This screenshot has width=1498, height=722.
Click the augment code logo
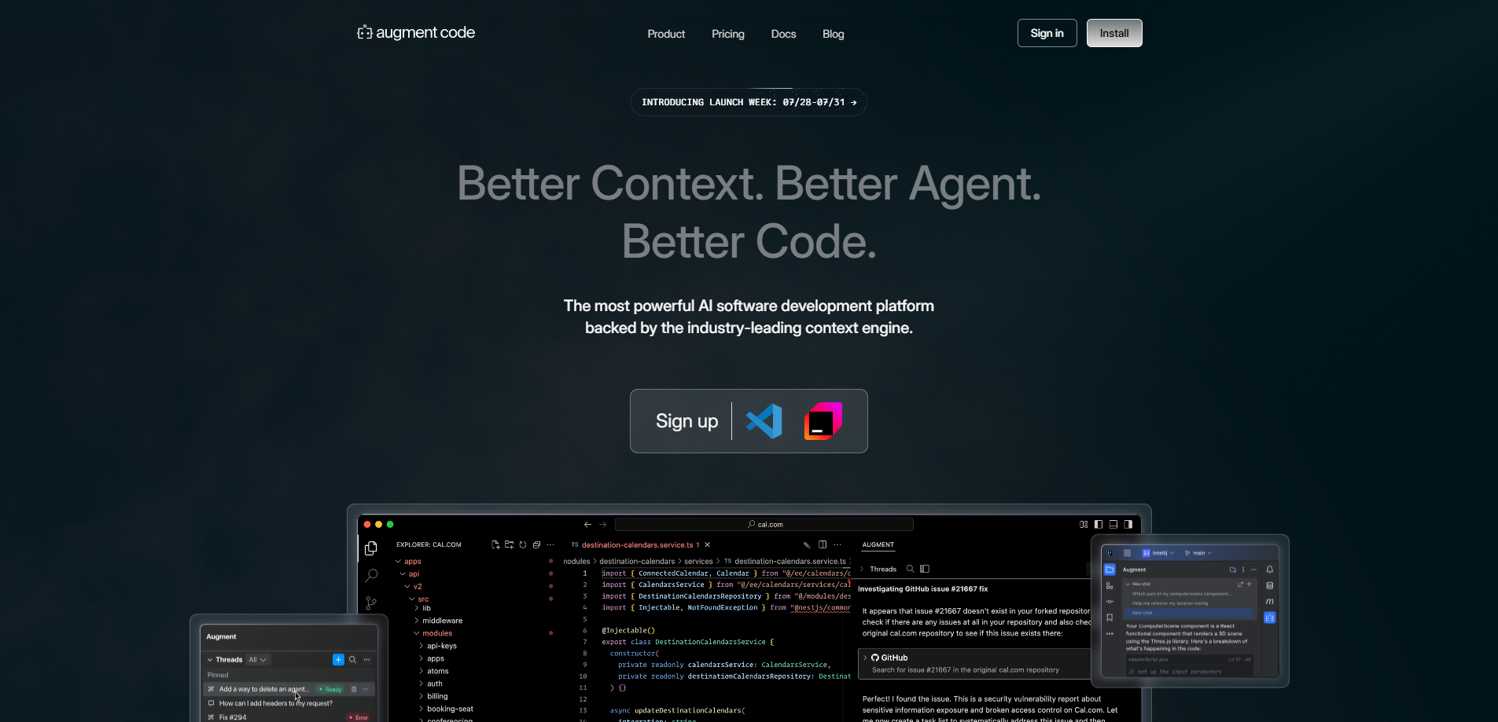tap(416, 33)
